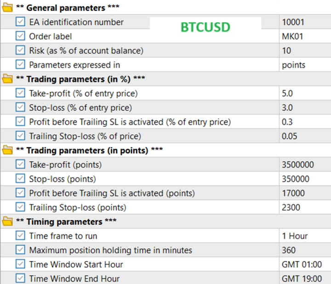Click the BTCUSD symbol label
The width and height of the screenshot is (331, 284).
click(205, 27)
